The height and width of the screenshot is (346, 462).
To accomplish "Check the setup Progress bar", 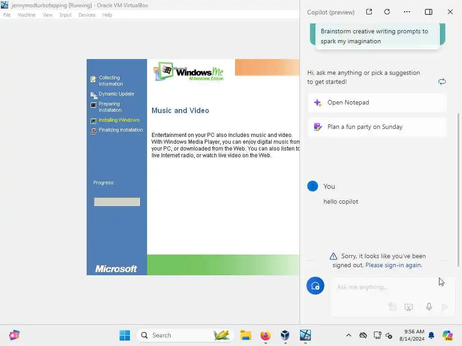I will click(x=117, y=201).
